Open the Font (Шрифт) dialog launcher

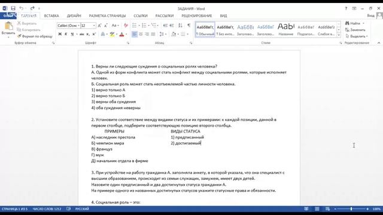click(x=128, y=43)
